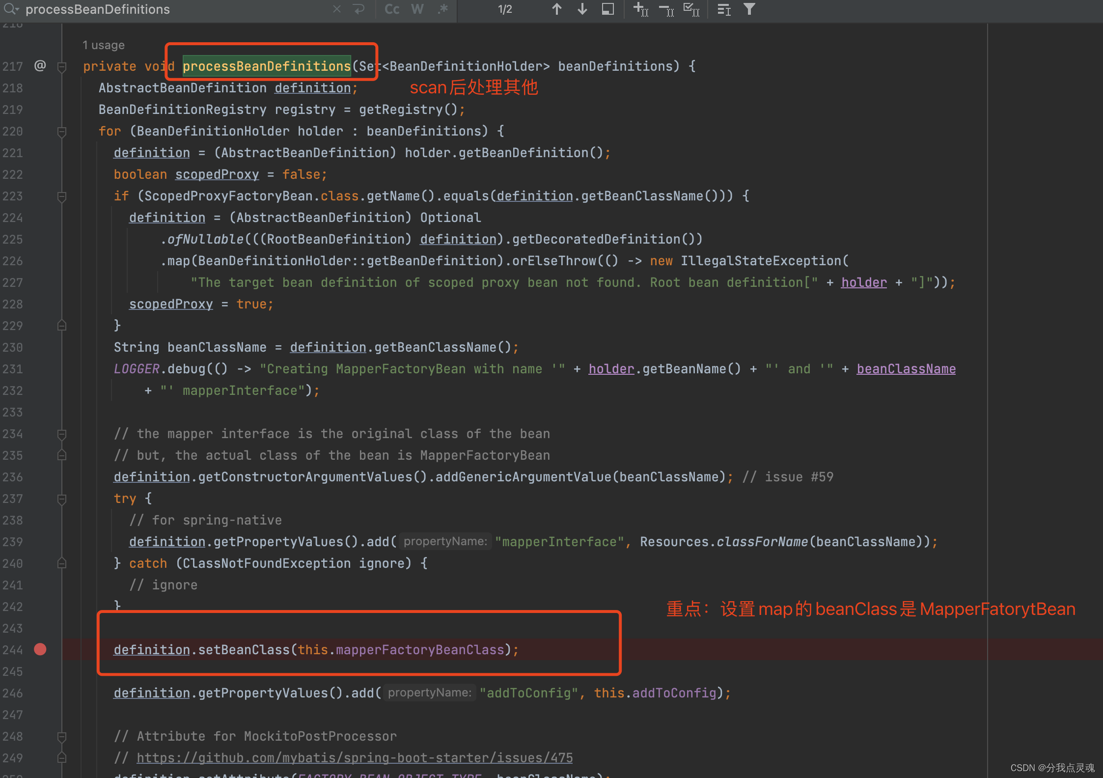Collapse processBeanDefinitions method fold at line 217
1103x778 pixels.
(62, 67)
